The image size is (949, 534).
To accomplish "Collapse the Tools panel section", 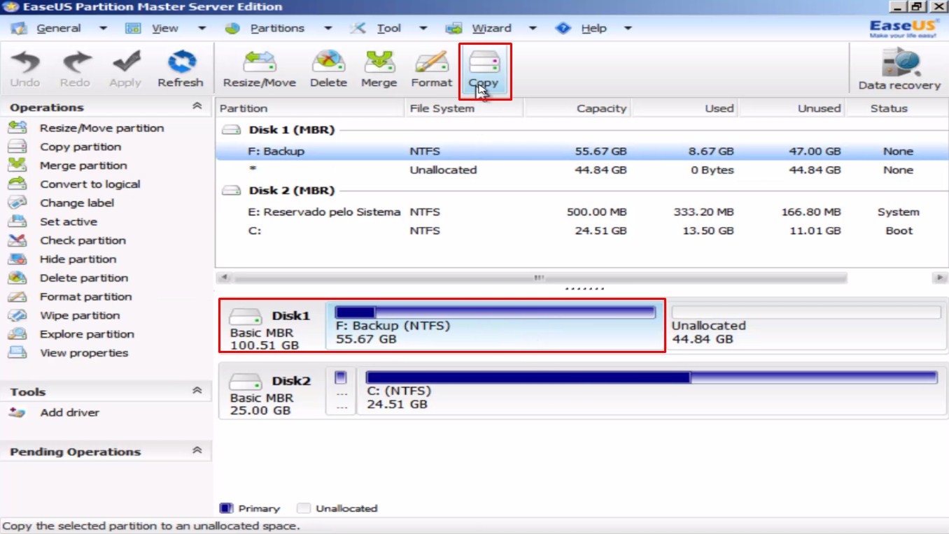I will click(197, 391).
